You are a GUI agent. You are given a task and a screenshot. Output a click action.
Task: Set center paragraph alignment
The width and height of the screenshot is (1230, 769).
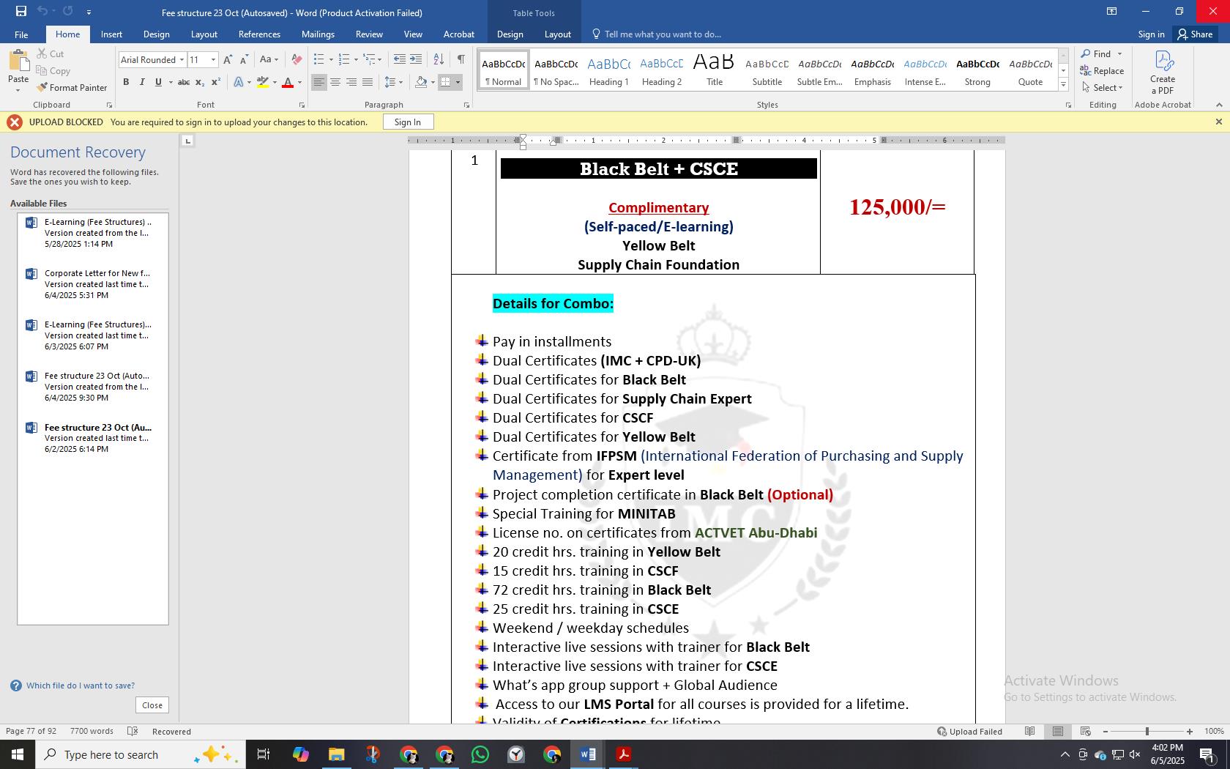click(x=335, y=82)
